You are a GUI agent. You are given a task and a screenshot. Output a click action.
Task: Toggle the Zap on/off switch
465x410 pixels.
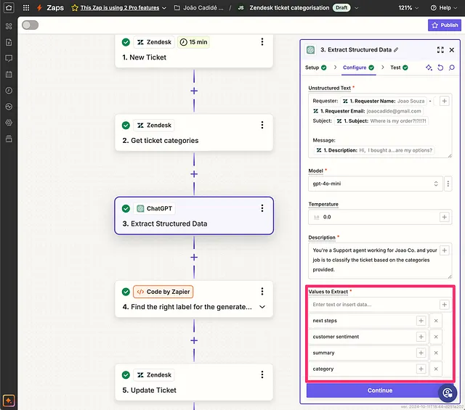pos(30,25)
